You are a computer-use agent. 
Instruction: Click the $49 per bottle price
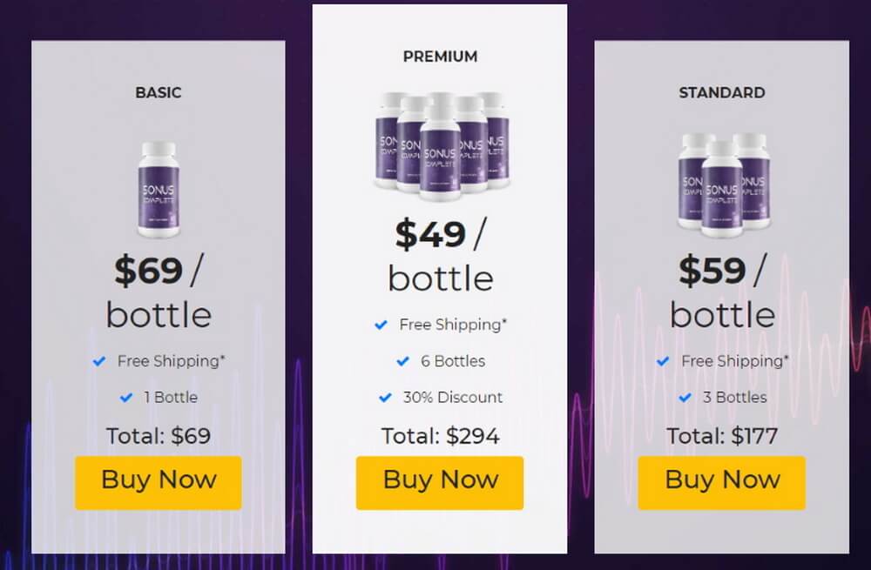coord(441,255)
